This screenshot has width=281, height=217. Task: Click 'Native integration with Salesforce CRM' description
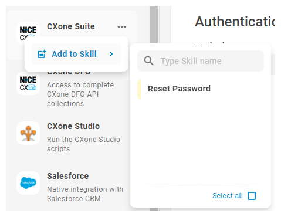pyautogui.click(x=85, y=194)
